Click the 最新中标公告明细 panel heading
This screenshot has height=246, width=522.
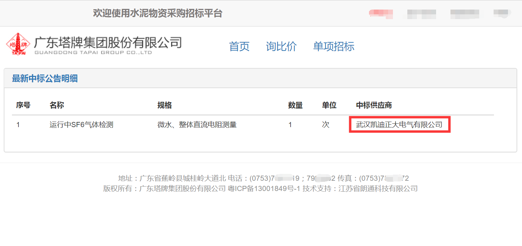(x=45, y=79)
